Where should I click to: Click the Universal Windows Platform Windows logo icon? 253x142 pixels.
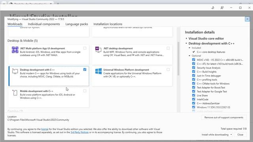tap(98, 71)
